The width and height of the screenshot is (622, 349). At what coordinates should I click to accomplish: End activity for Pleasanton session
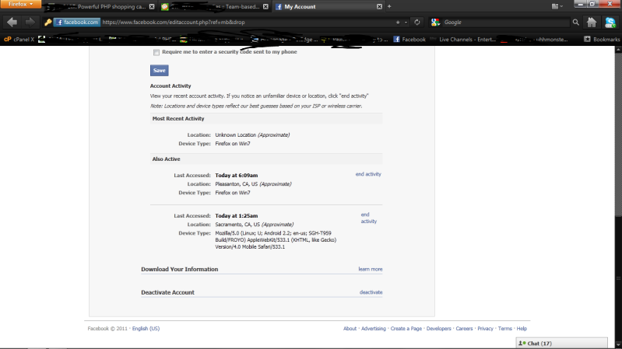(x=368, y=174)
